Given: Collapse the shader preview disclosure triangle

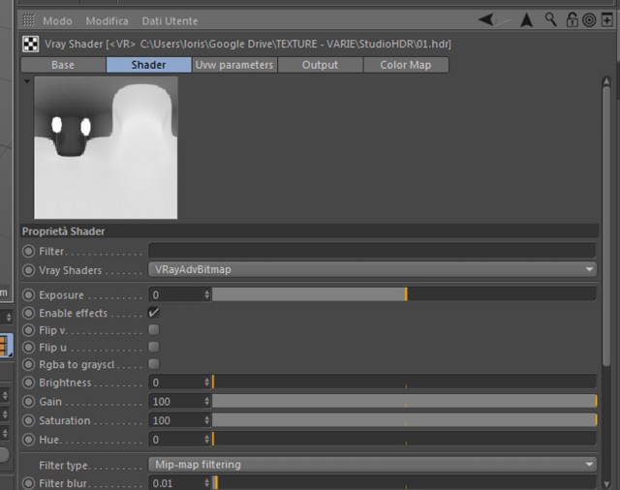Looking at the screenshot, I should [27, 81].
